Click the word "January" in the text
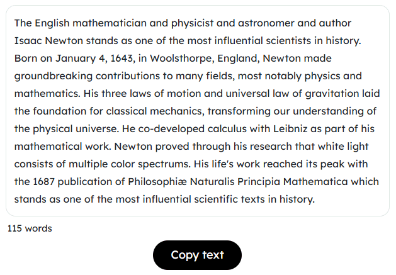This screenshot has height=275, width=396. point(76,59)
